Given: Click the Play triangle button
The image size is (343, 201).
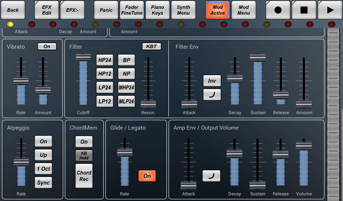Looking at the screenshot, I should (330, 10).
